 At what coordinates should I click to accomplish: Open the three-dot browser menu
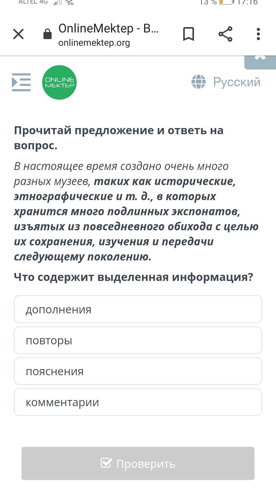tap(258, 34)
